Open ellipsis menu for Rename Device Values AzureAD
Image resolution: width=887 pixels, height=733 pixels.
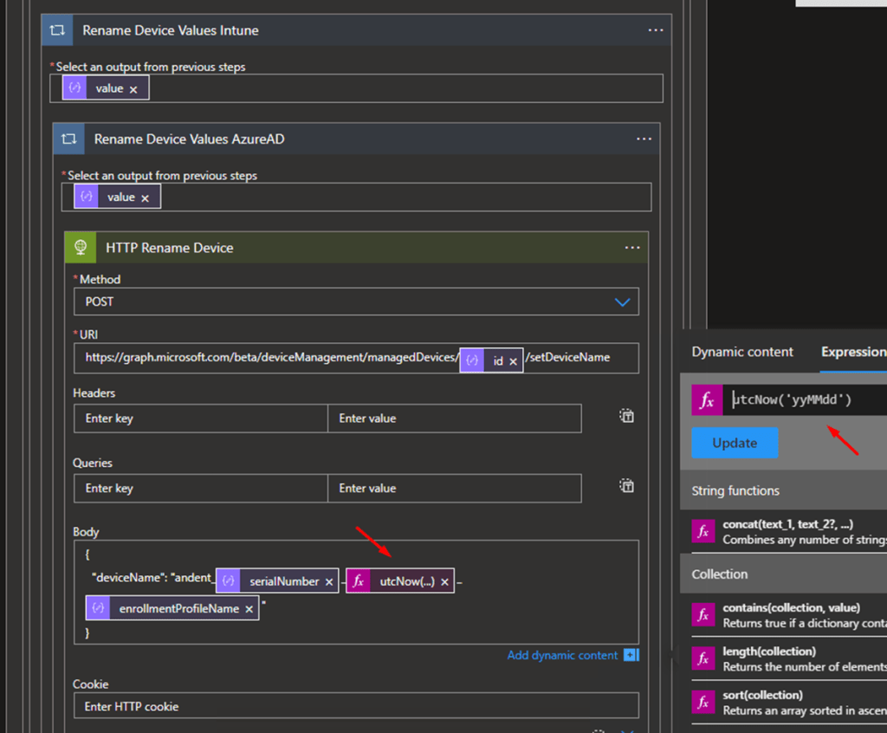[x=644, y=139]
